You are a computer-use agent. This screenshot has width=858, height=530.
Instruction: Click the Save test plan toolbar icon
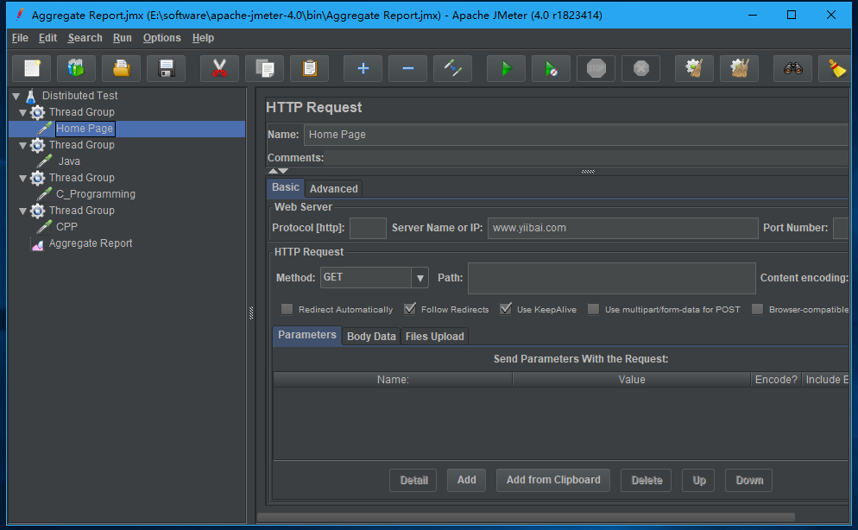tap(166, 68)
